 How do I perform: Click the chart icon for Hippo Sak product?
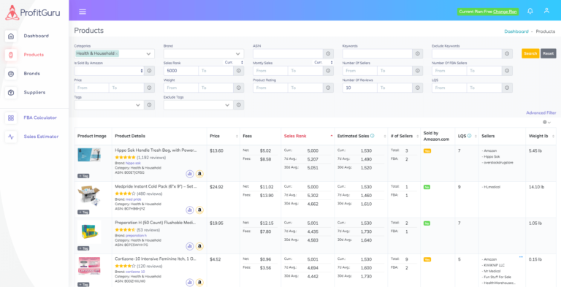[x=190, y=174]
